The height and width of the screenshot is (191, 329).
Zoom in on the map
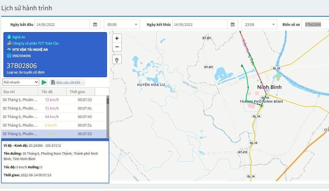pyautogui.click(x=117, y=38)
